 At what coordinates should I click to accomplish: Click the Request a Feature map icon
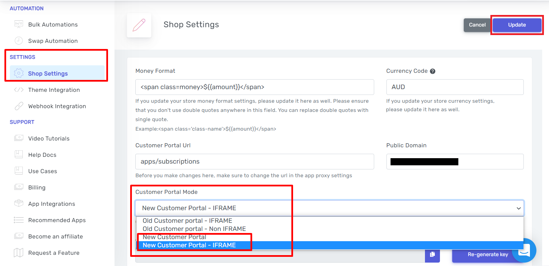pyautogui.click(x=19, y=253)
